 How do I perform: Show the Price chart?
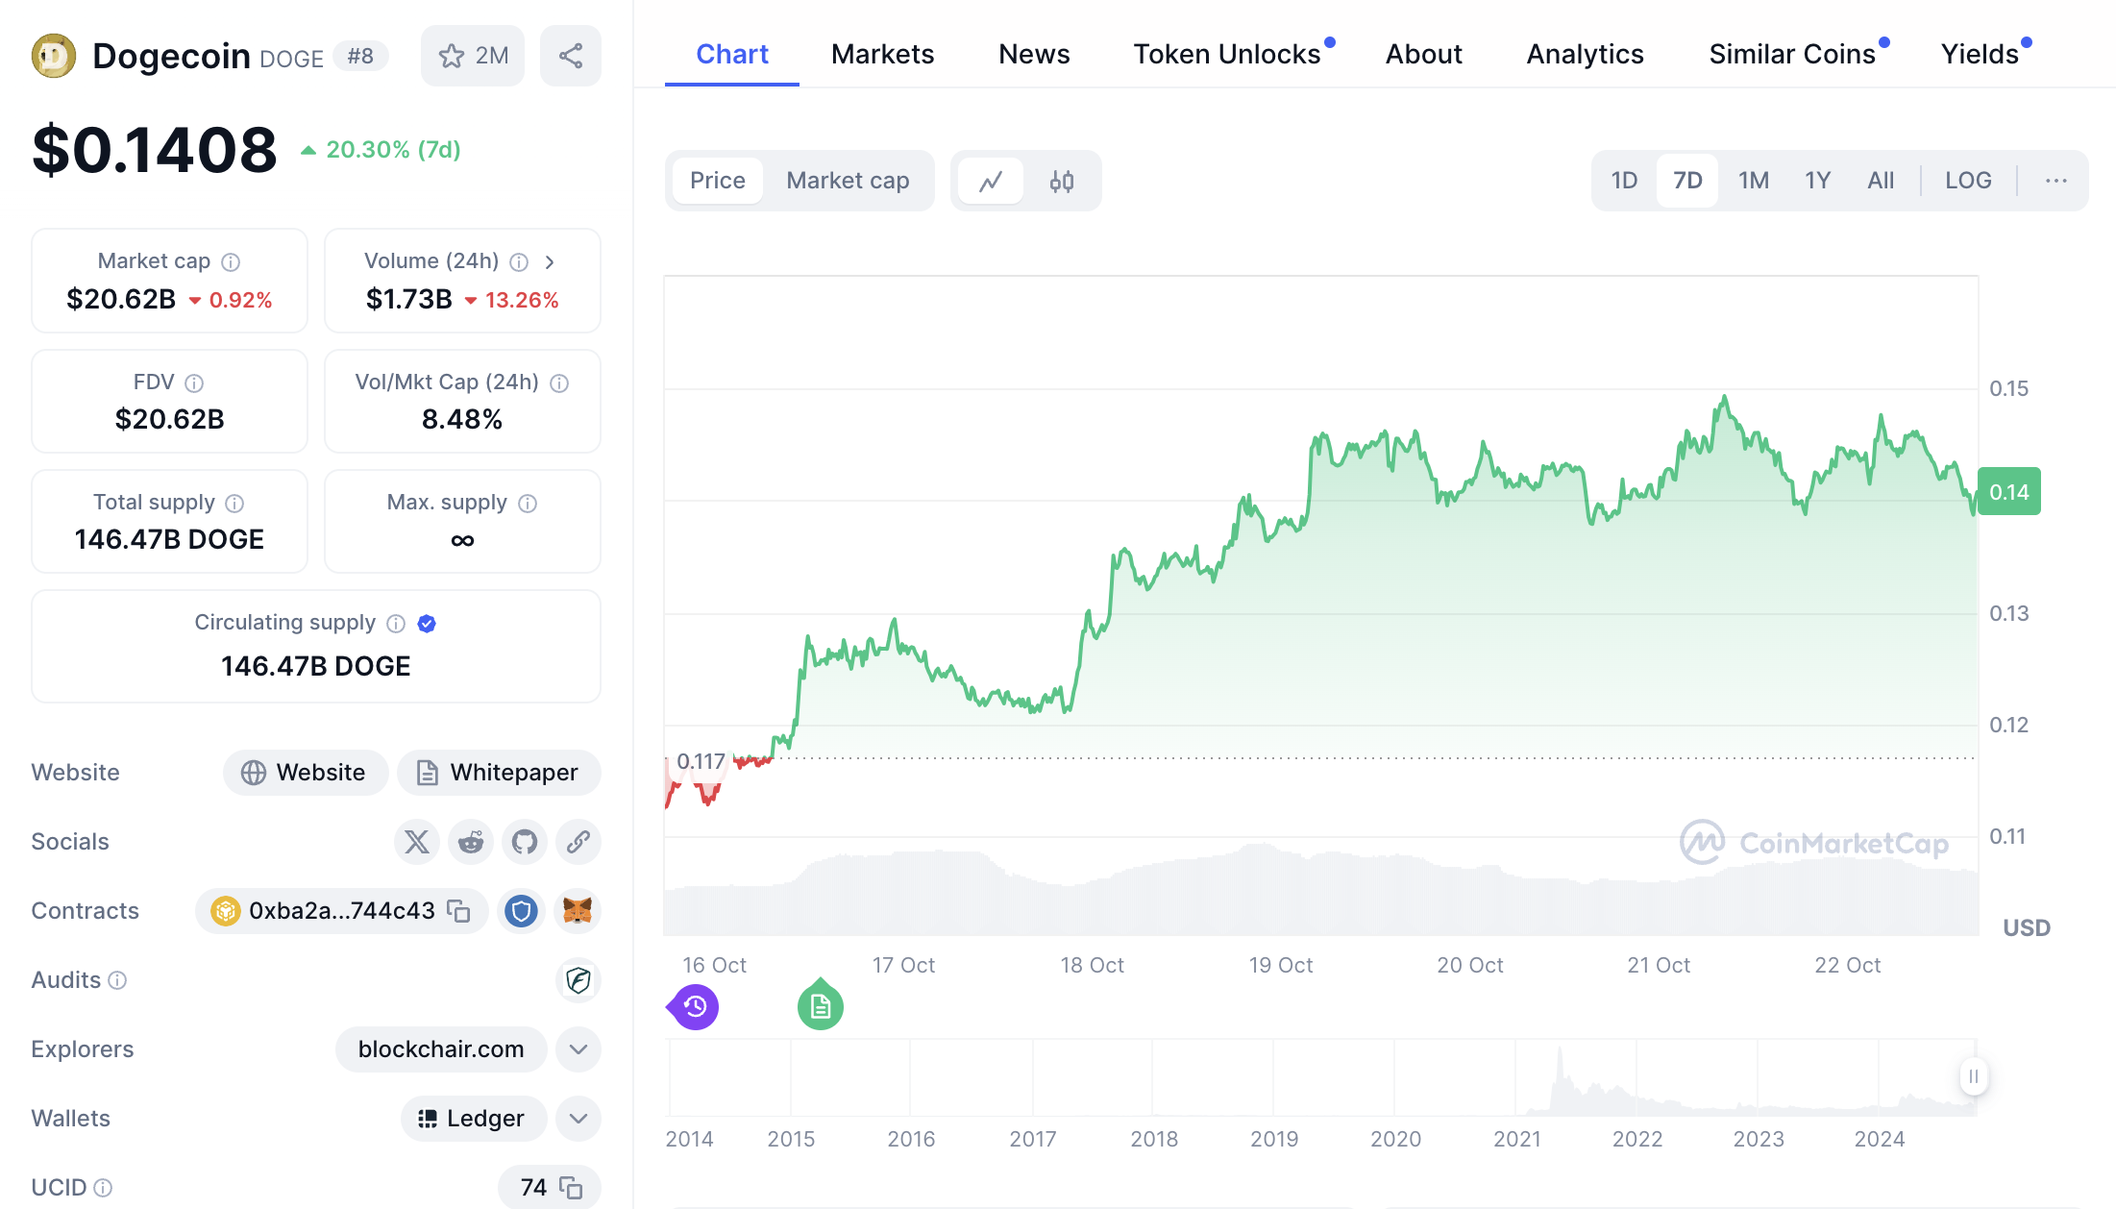pyautogui.click(x=718, y=181)
